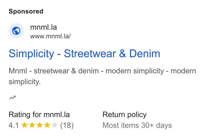The height and width of the screenshot is (137, 205).
Task: Click the Sponsored label
Action: pos(26,11)
